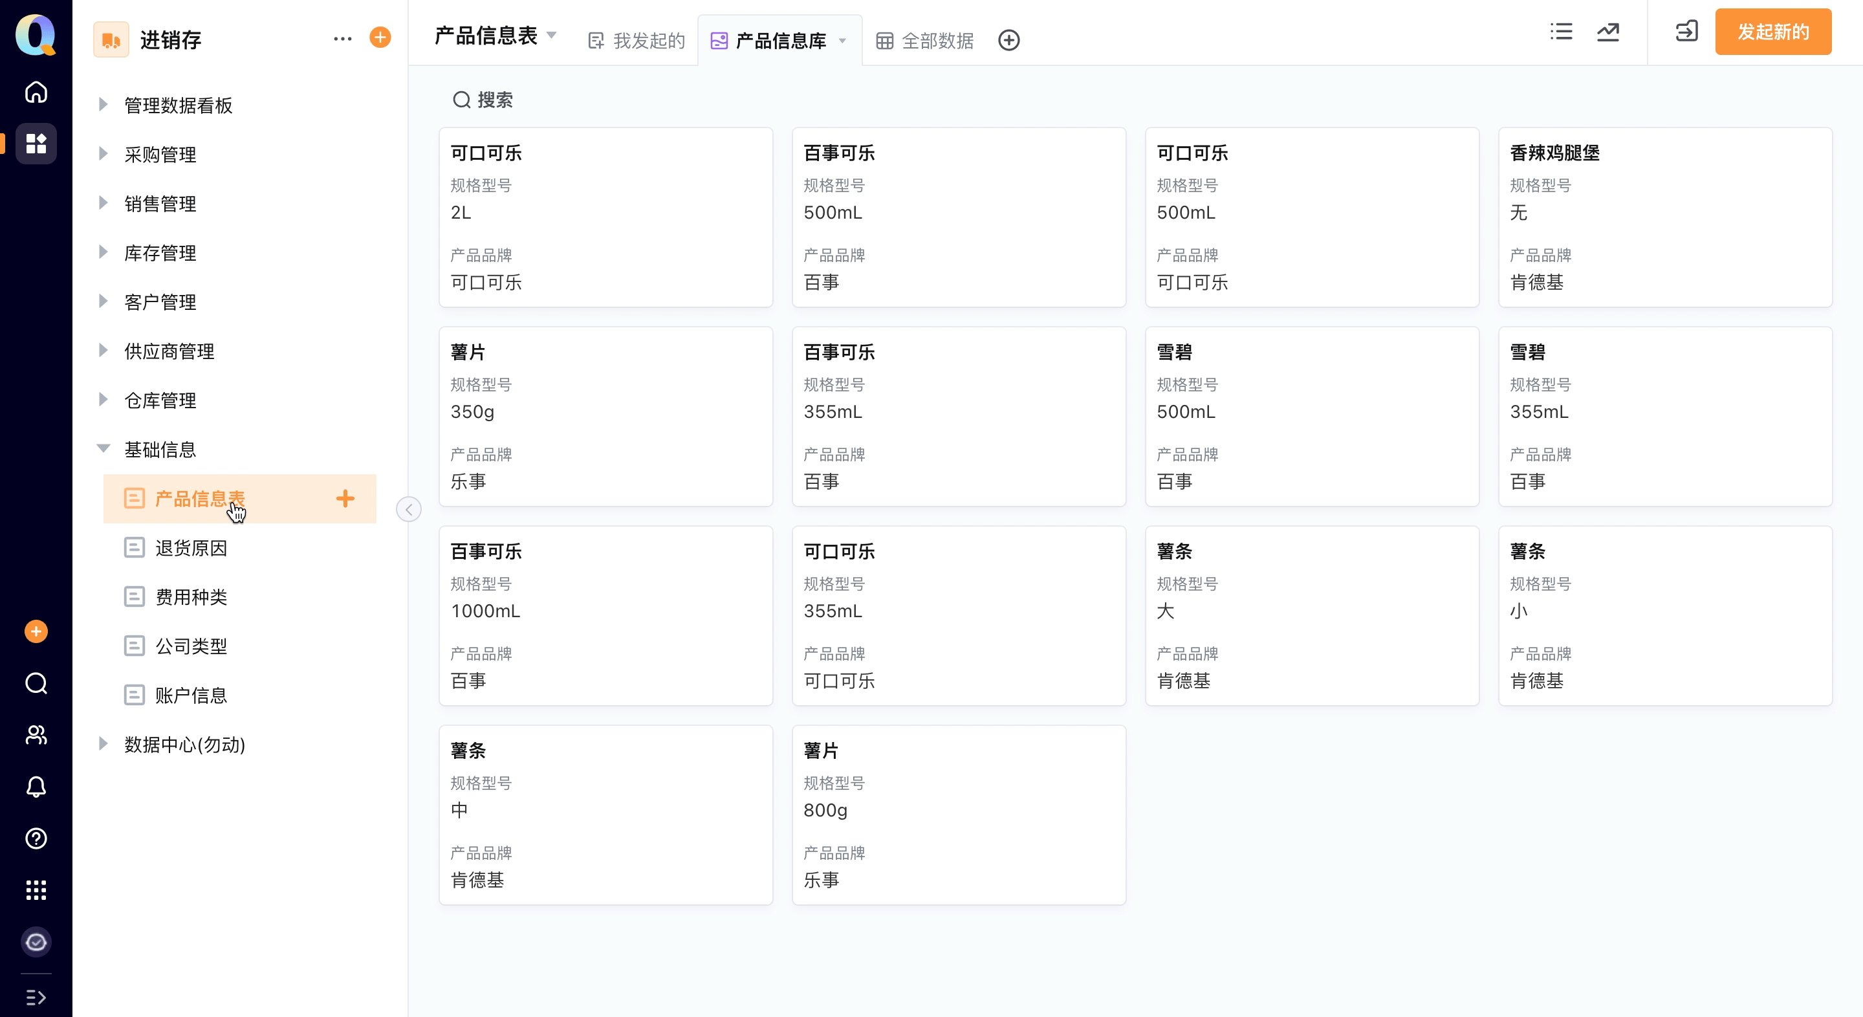Open the 薯条 大 card
The height and width of the screenshot is (1017, 1863).
pos(1312,615)
